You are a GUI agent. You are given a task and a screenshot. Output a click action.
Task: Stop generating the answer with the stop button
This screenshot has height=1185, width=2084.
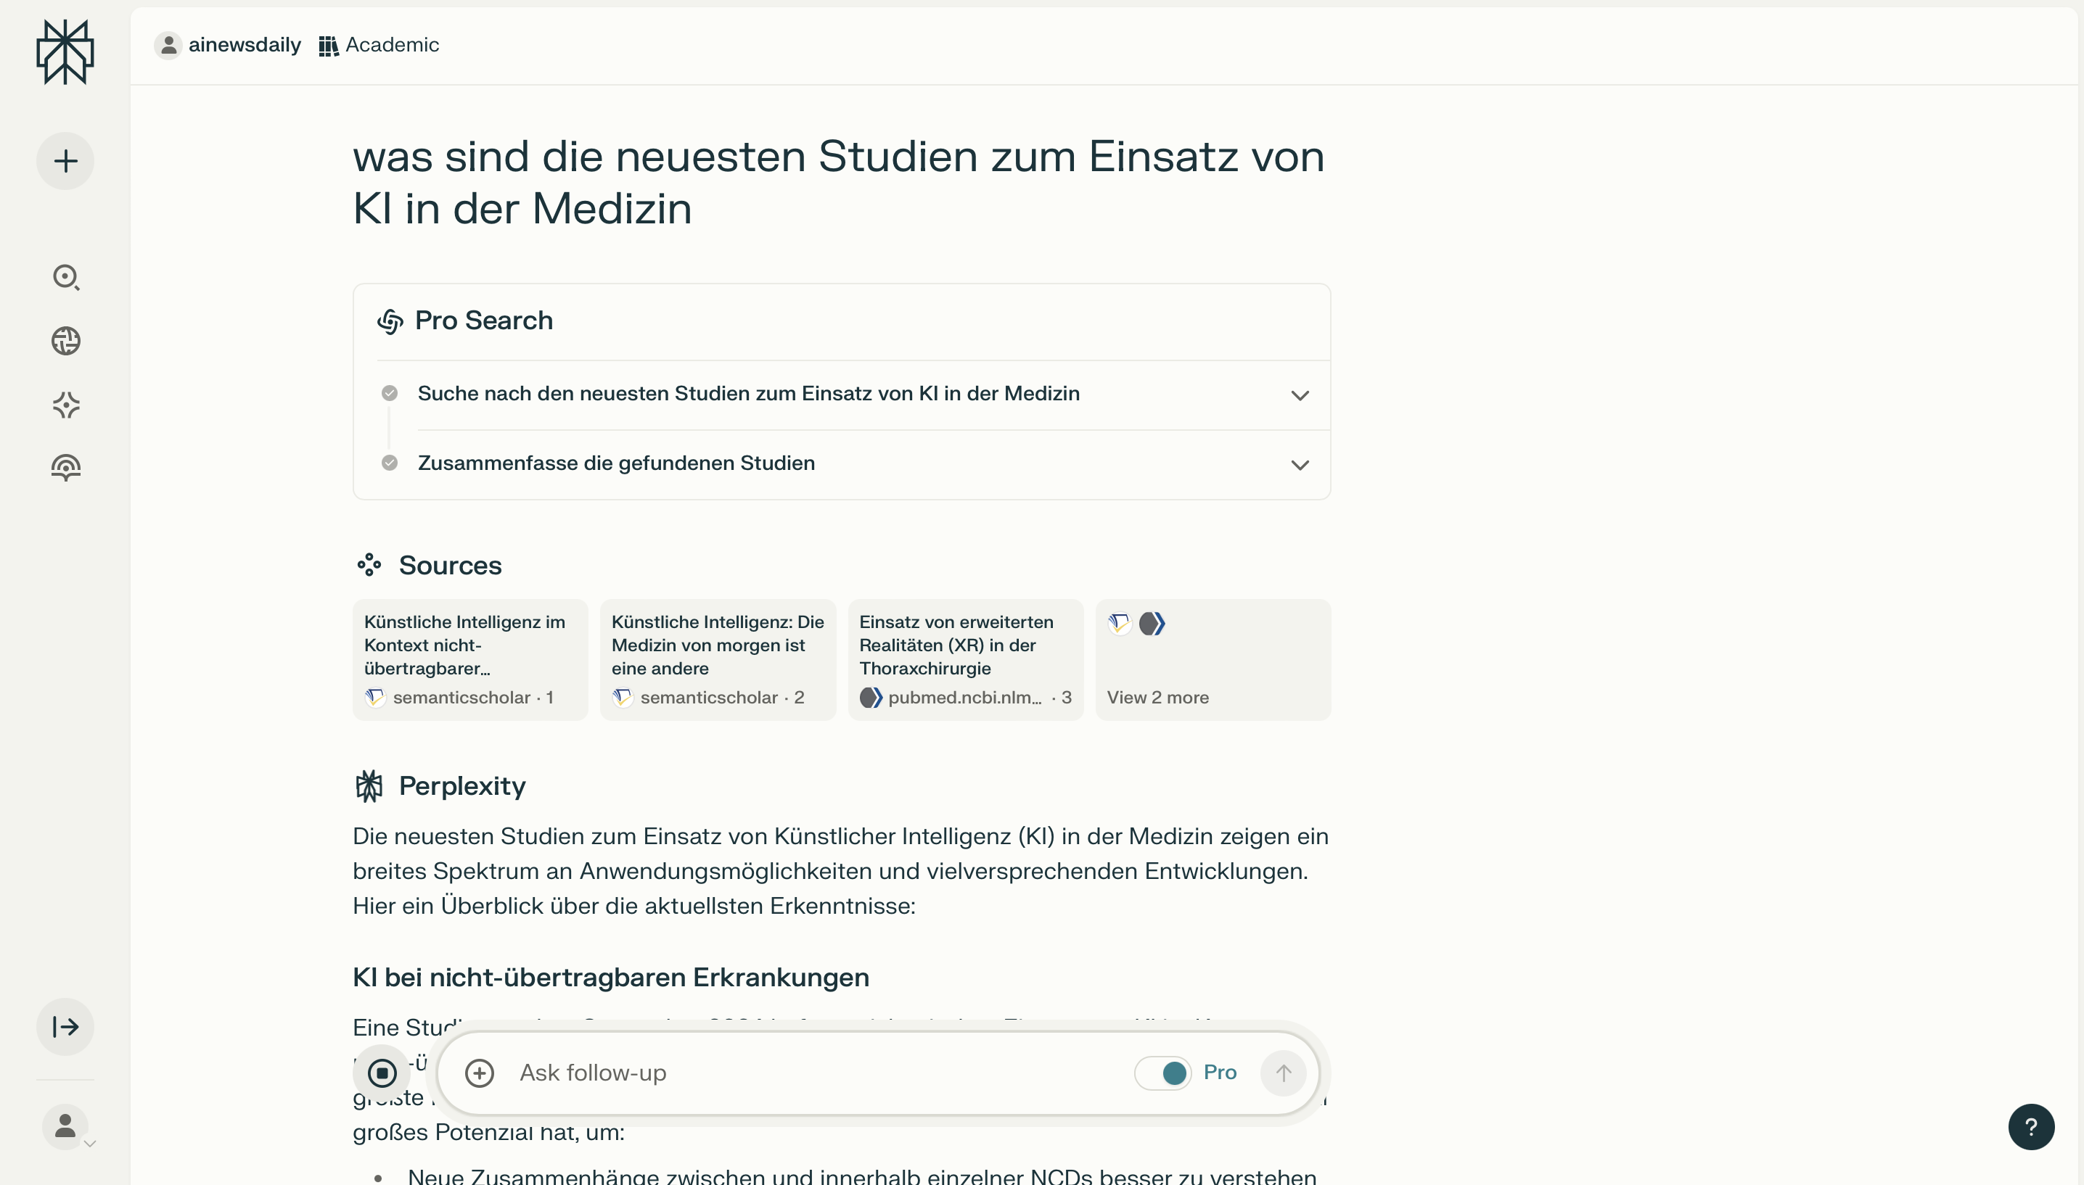pyautogui.click(x=382, y=1073)
